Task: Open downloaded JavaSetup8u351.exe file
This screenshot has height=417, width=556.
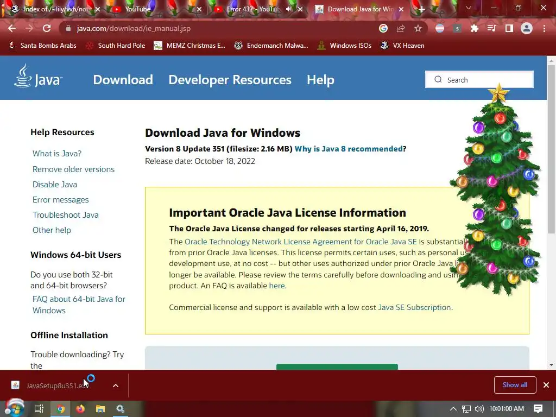Action: [53, 386]
